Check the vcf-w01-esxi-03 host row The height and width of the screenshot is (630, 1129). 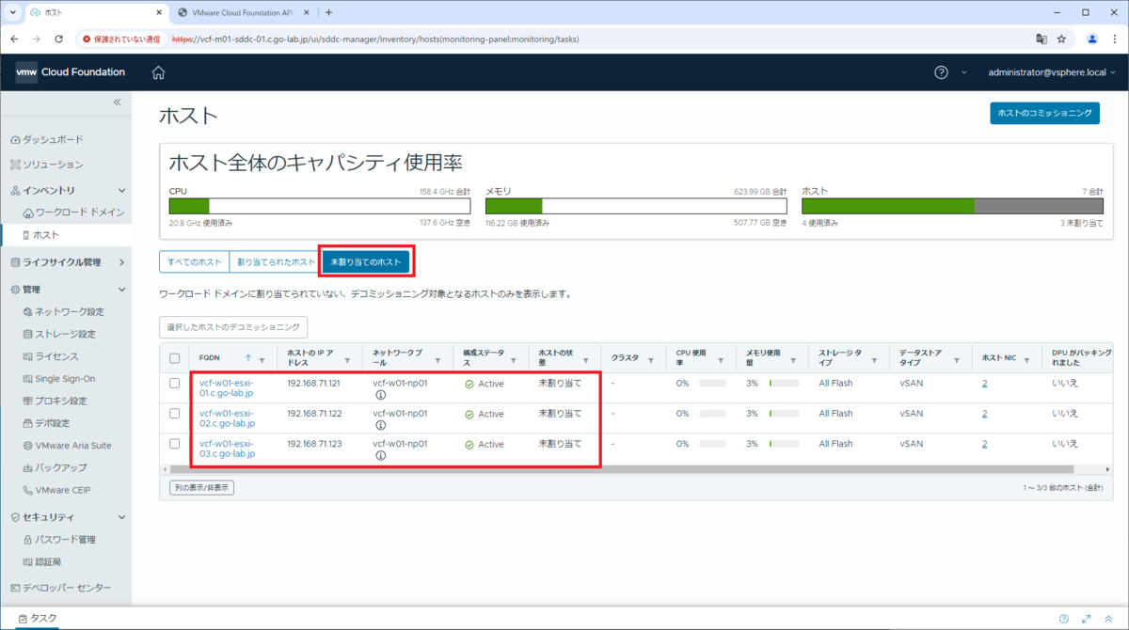click(174, 444)
